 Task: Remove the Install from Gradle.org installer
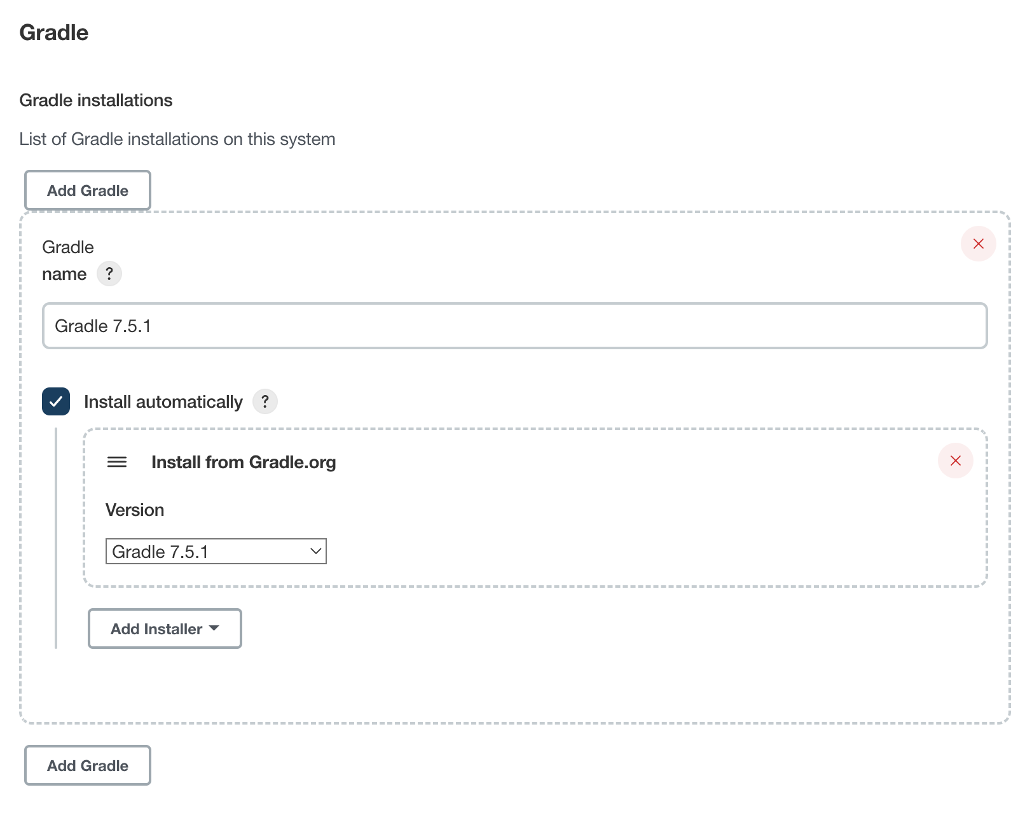955,461
